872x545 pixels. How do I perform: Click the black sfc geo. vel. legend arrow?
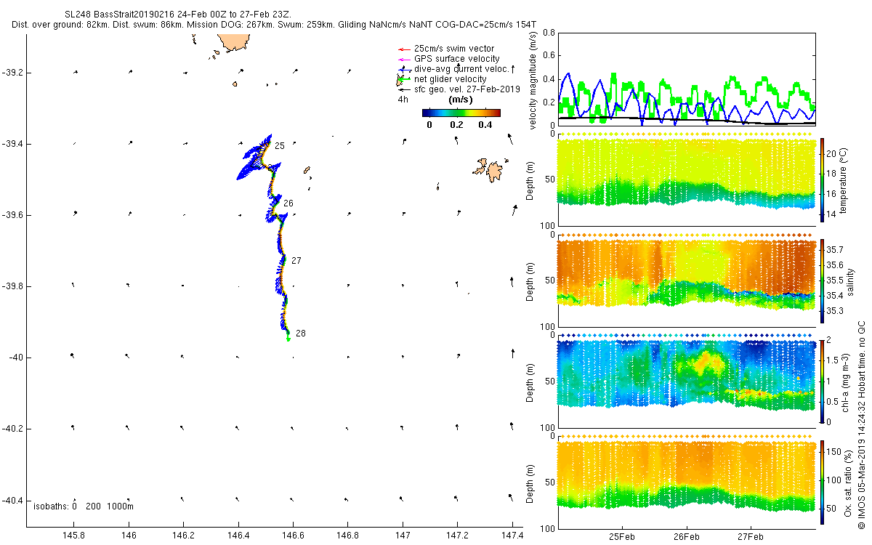pyautogui.click(x=403, y=89)
